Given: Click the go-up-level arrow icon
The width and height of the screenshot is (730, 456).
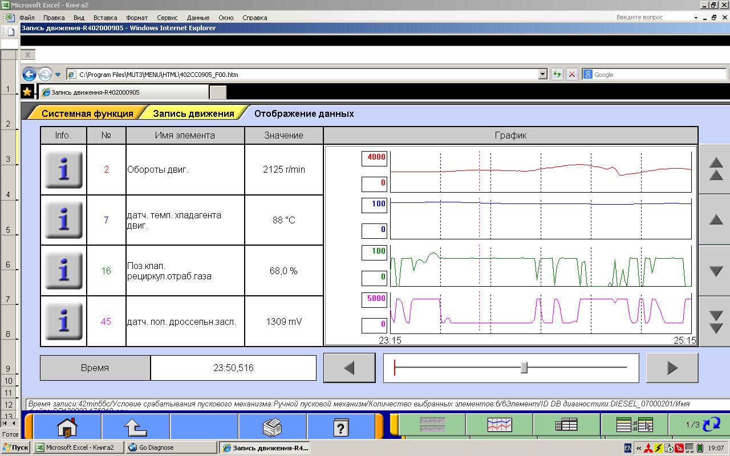Looking at the screenshot, I should coord(136,426).
